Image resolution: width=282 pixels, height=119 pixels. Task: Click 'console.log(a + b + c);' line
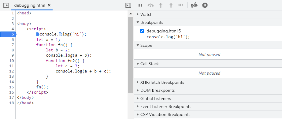pos(83,71)
